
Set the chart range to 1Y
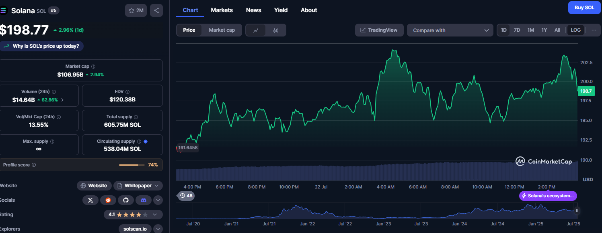544,30
